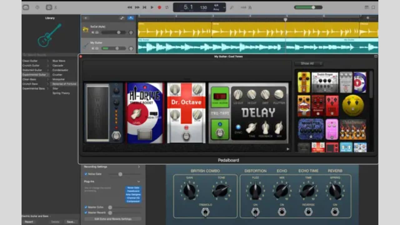The height and width of the screenshot is (225, 400).
Task: Mute the My Guitar track
Action: tap(92, 48)
